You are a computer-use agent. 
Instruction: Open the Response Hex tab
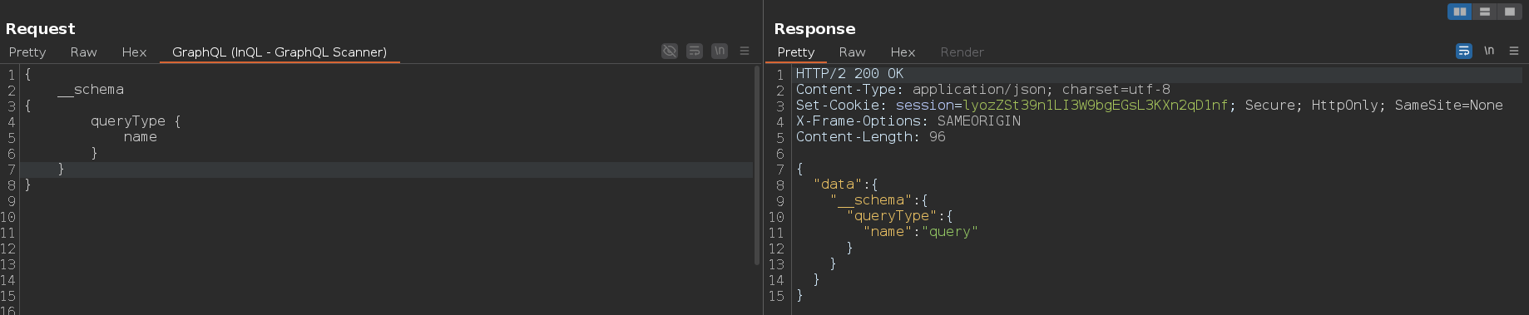[x=903, y=52]
